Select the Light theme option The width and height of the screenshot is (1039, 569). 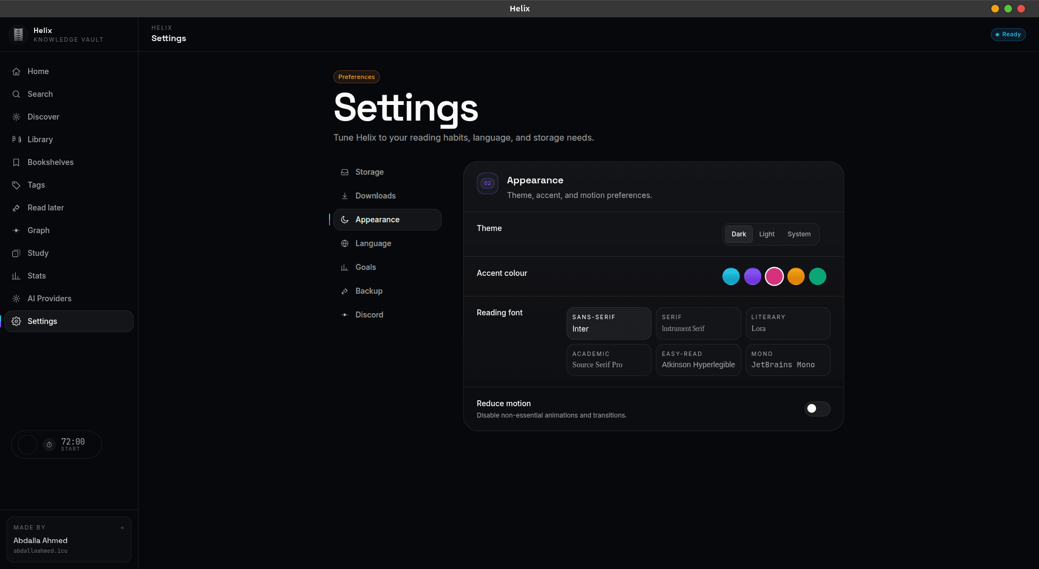[767, 234]
